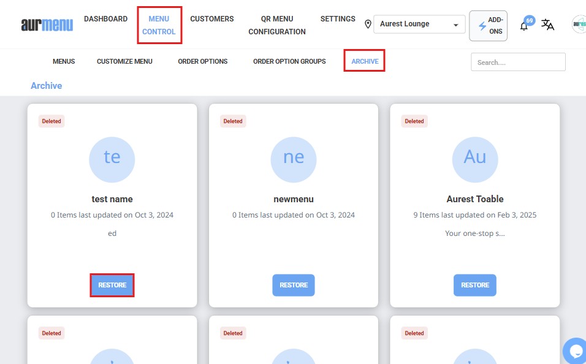The height and width of the screenshot is (364, 586).
Task: Click the 'Au' avatar for Aurest Toable
Action: coord(475,159)
